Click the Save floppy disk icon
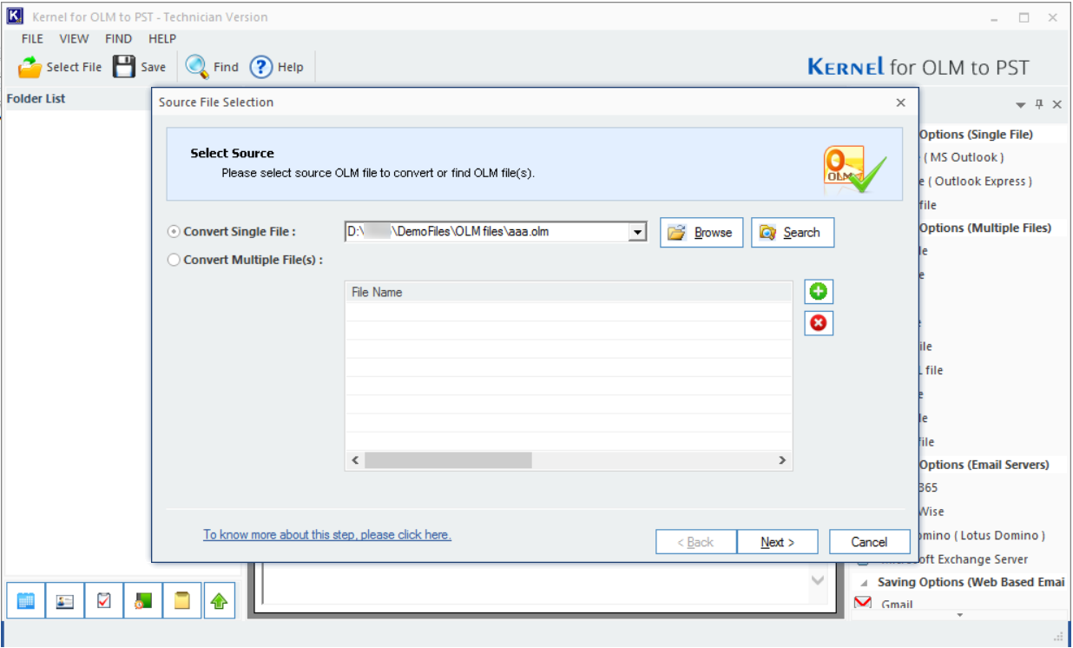1073x648 pixels. (124, 67)
